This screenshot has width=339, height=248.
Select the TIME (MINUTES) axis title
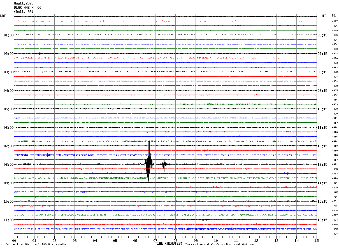(x=169, y=244)
